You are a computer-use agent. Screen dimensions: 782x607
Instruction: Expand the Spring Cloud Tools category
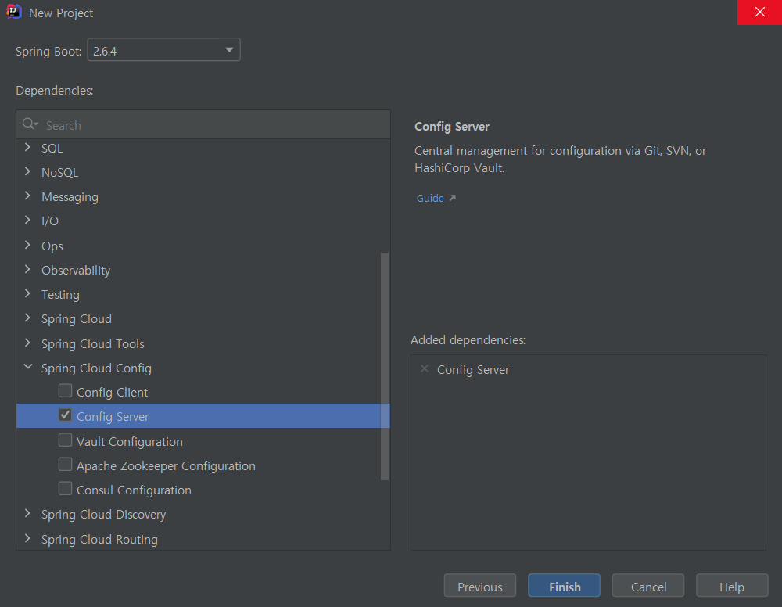pyautogui.click(x=28, y=343)
